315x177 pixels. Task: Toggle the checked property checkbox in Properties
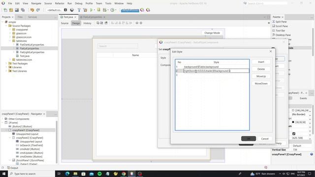point(294,134)
